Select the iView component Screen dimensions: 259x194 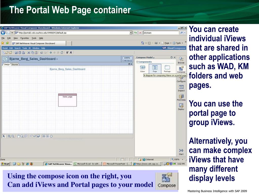coord(143,69)
